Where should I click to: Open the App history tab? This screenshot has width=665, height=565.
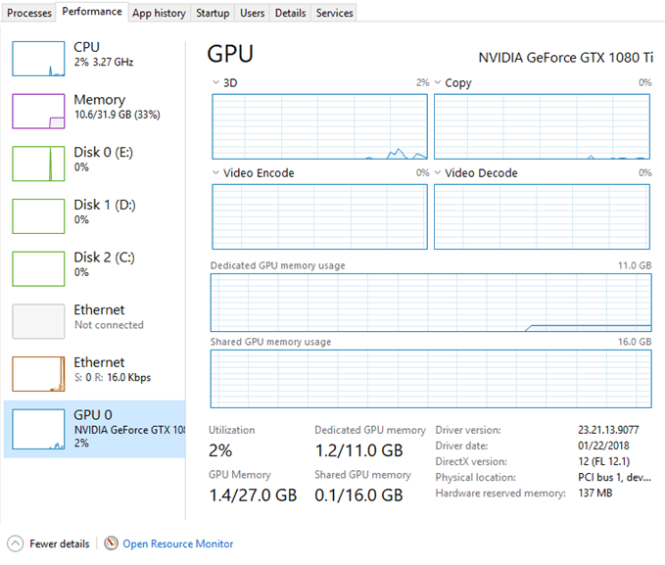coord(159,13)
